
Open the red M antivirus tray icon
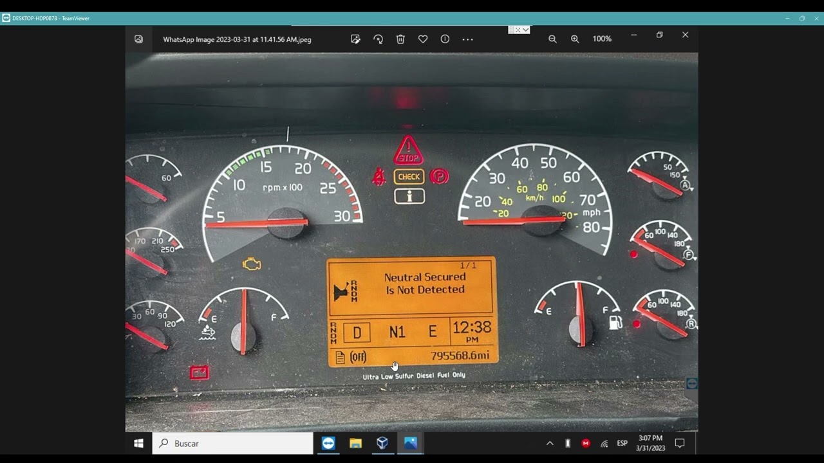[586, 443]
